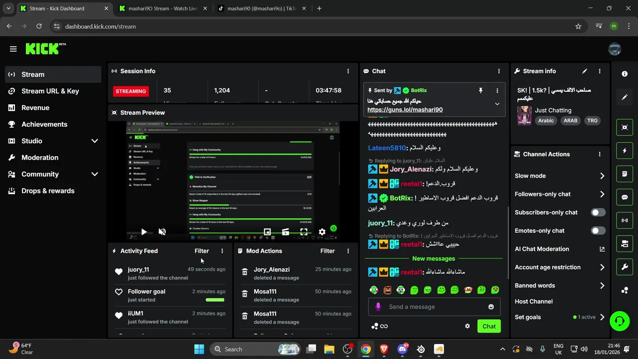Click chat bubble icon in right sidebar
Viewport: 638px width, 359px height.
pos(625,197)
